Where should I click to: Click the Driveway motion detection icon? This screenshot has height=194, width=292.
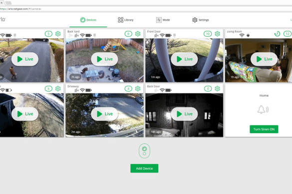coord(76,90)
